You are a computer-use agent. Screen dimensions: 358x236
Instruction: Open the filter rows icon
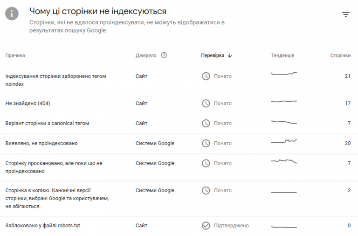(346, 14)
